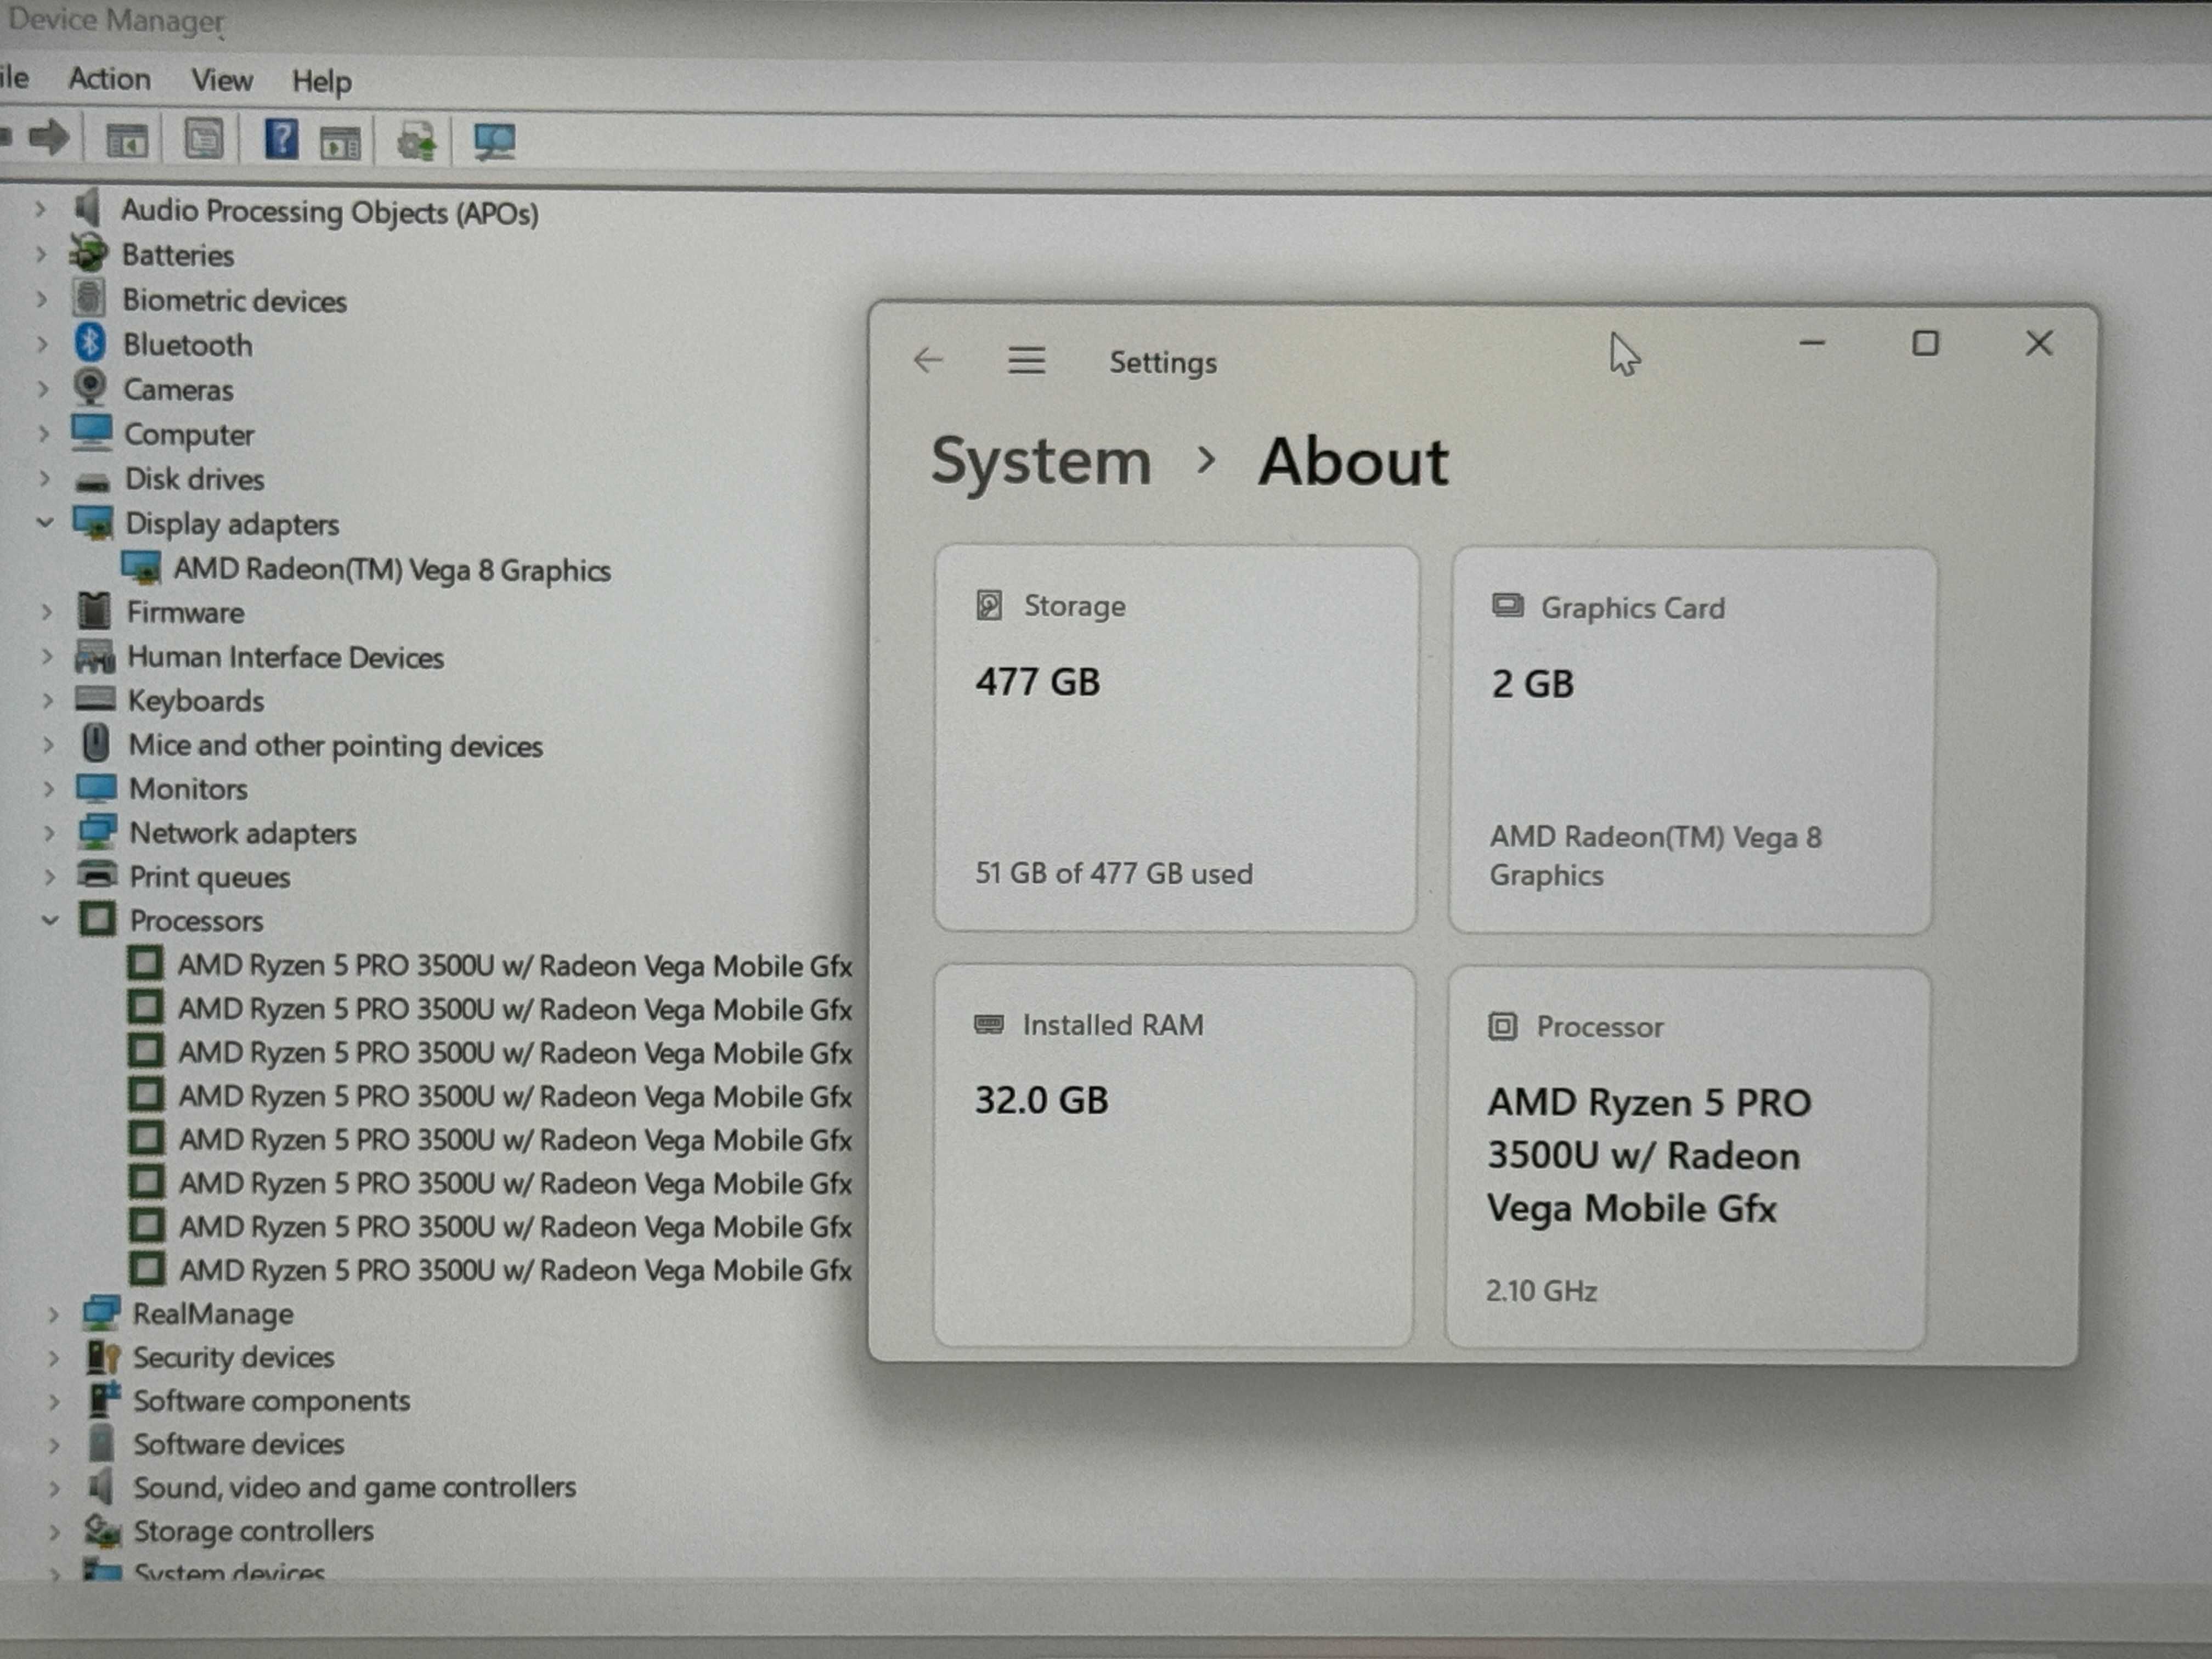The width and height of the screenshot is (2212, 1659).
Task: Open the Settings hamburger navigation menu
Action: tap(1026, 360)
